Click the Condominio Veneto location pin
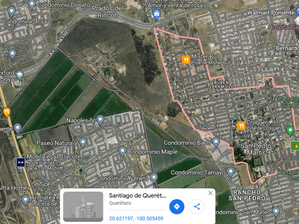 point(154,178)
